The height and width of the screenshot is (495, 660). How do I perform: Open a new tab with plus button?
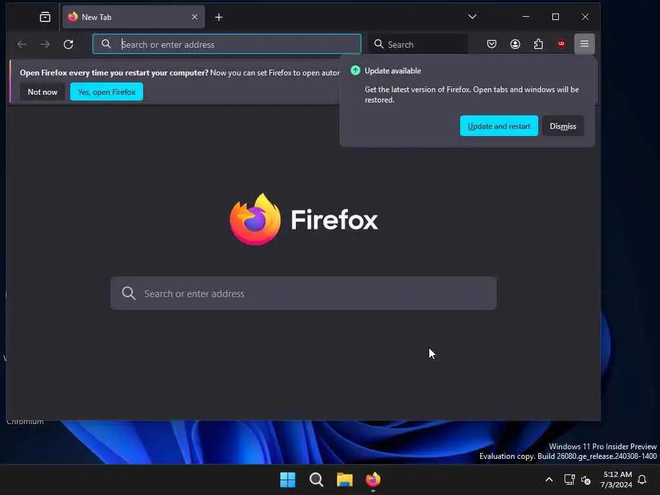[x=219, y=17]
